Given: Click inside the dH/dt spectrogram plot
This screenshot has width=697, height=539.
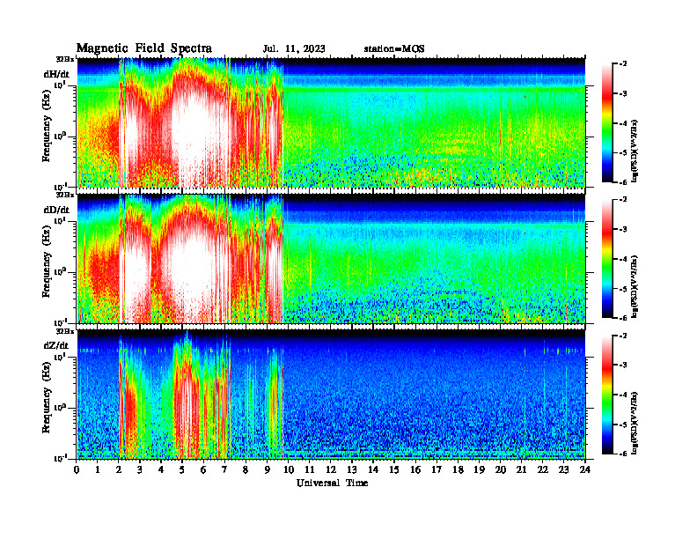Looking at the screenshot, I should pyautogui.click(x=331, y=122).
